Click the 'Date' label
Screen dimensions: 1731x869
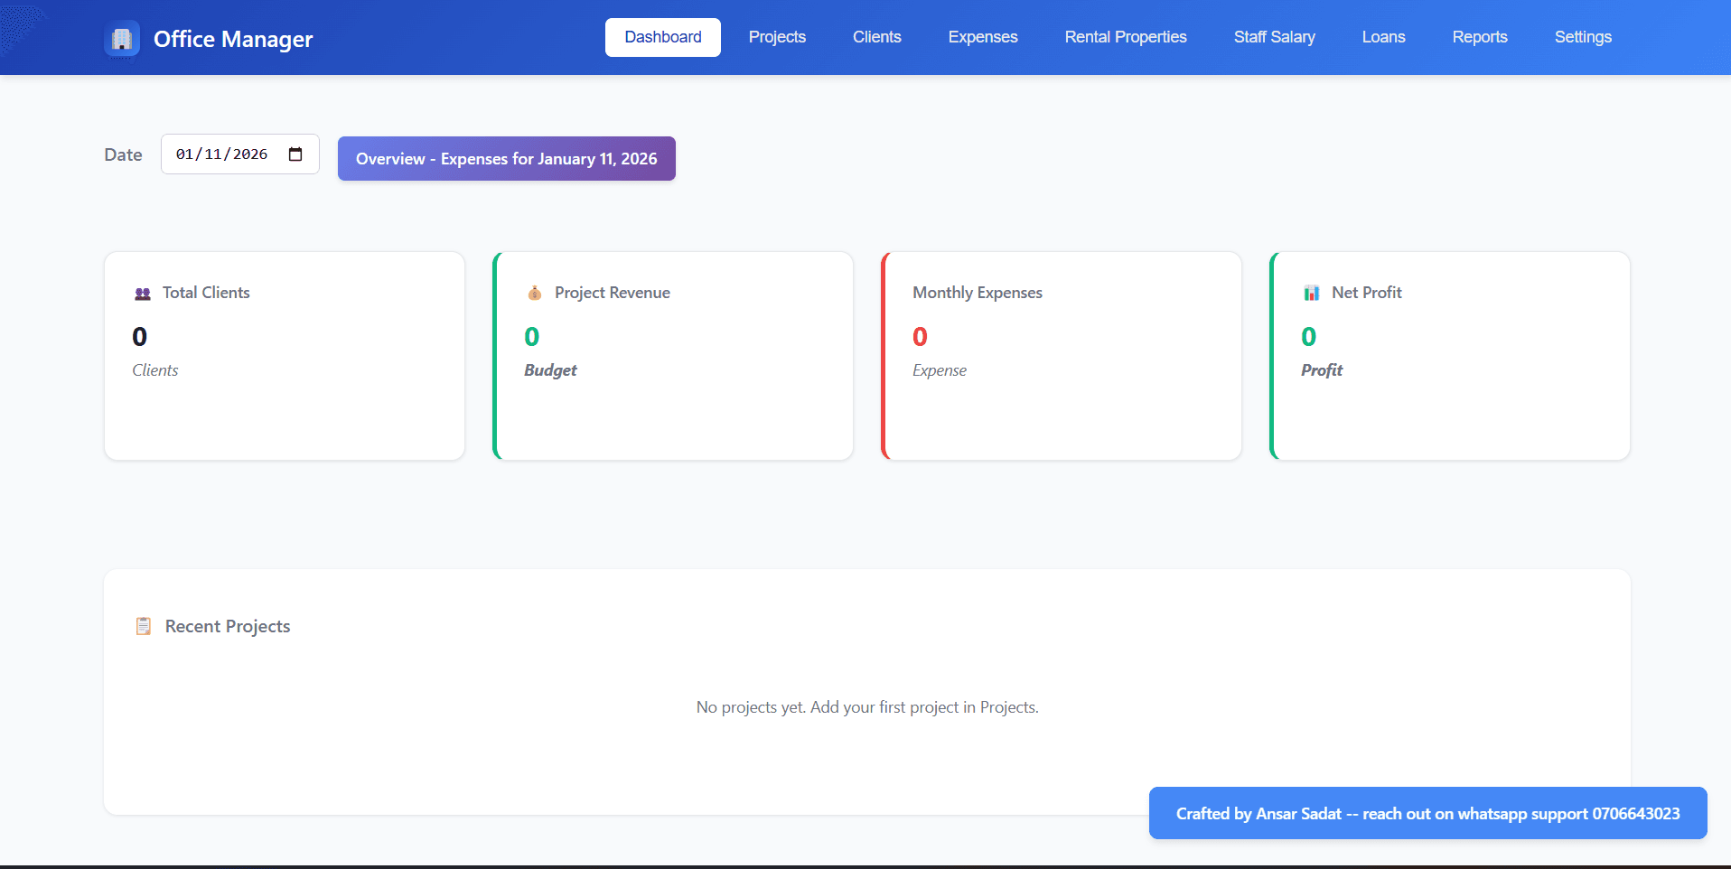123,154
